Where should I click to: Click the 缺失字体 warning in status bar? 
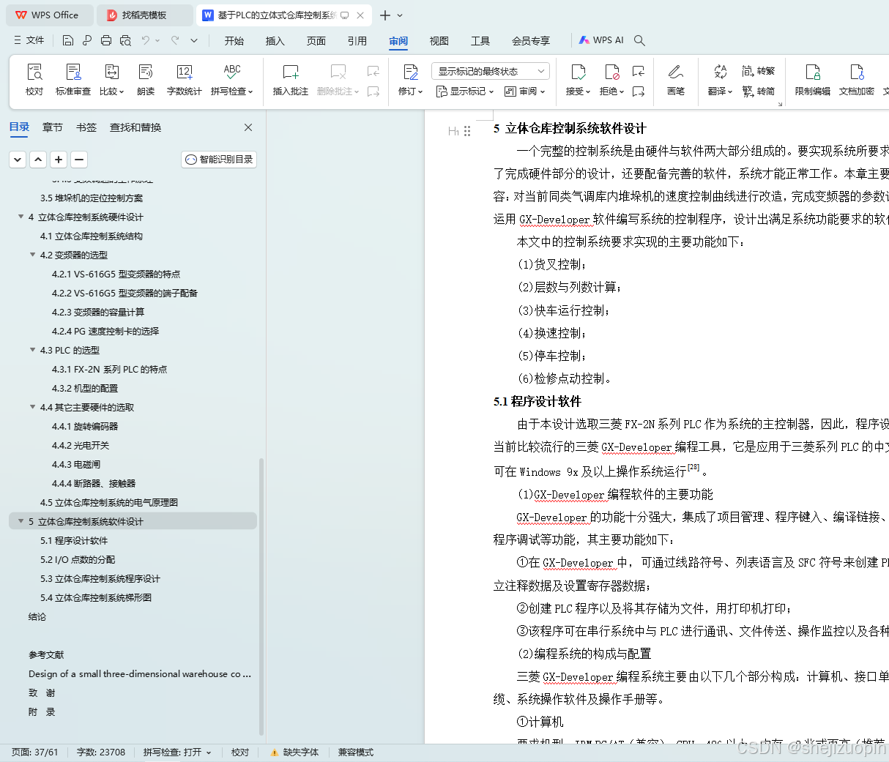click(x=294, y=752)
